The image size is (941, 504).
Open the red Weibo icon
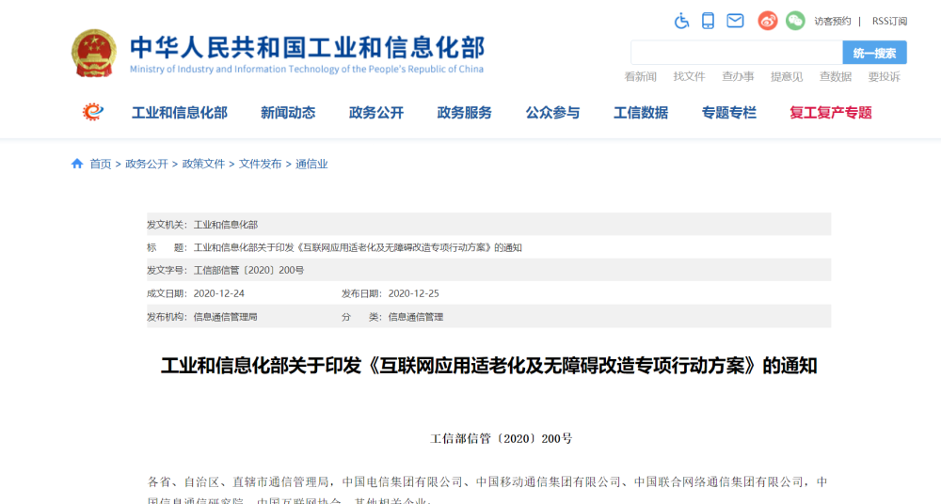pyautogui.click(x=768, y=21)
